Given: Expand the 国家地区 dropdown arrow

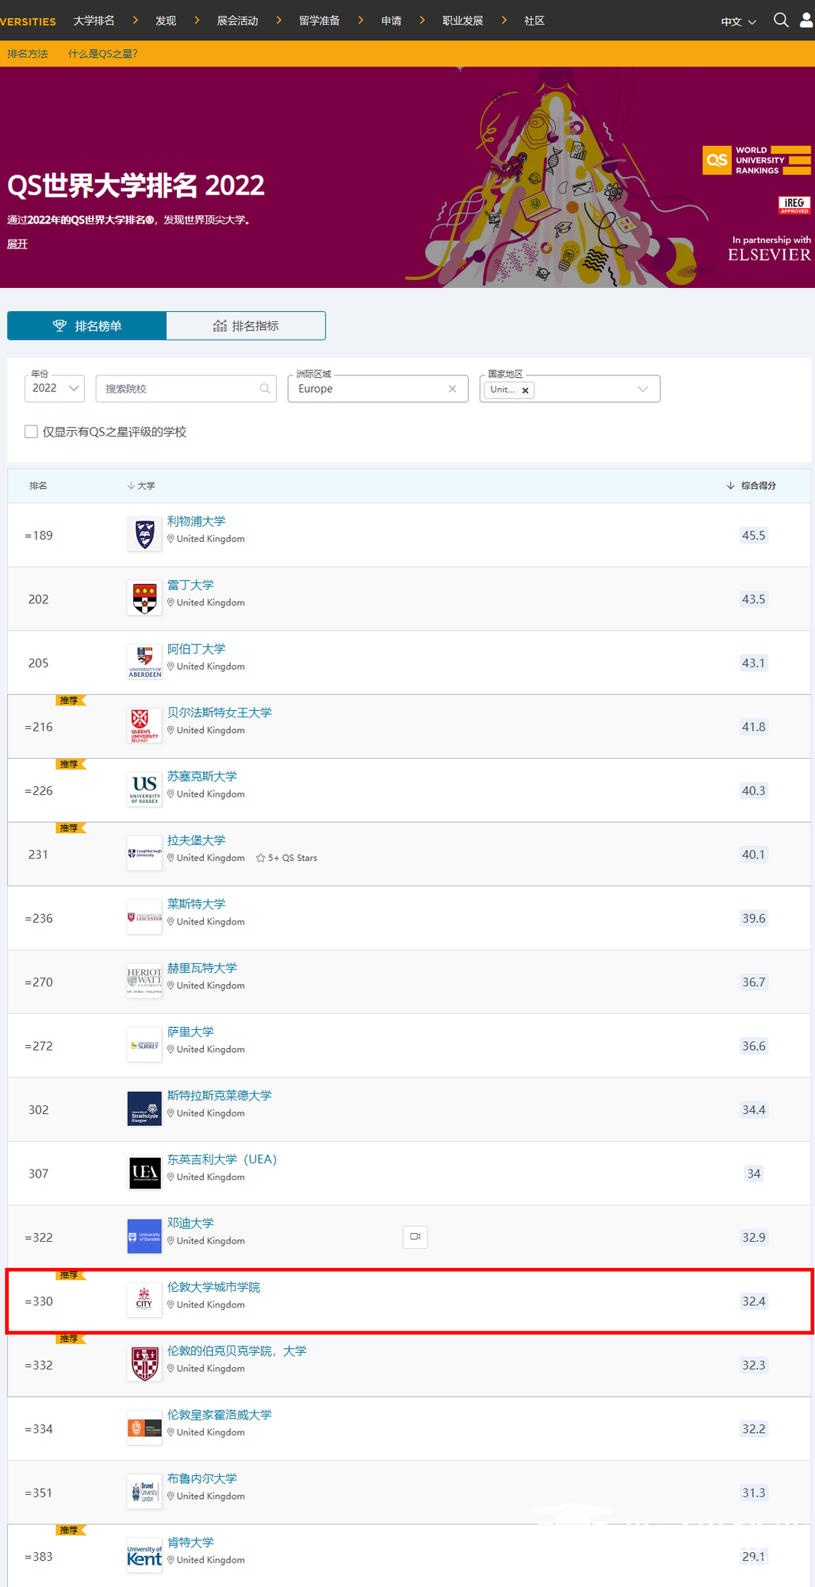Looking at the screenshot, I should [643, 389].
